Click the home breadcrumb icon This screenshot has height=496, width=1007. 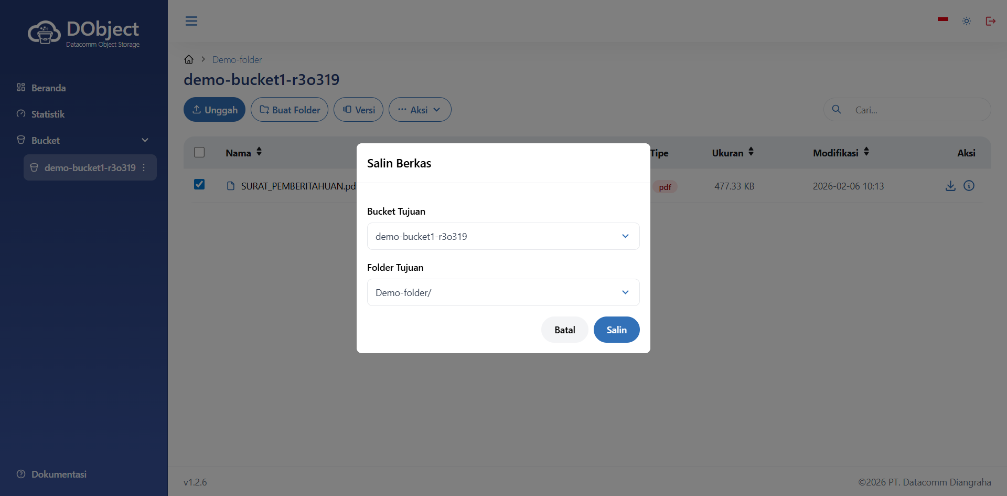click(189, 59)
